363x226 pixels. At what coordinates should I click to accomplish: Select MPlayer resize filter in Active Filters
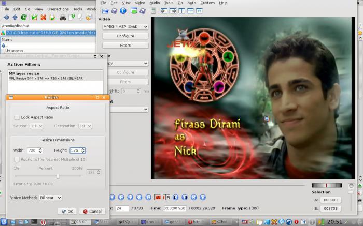click(x=55, y=76)
